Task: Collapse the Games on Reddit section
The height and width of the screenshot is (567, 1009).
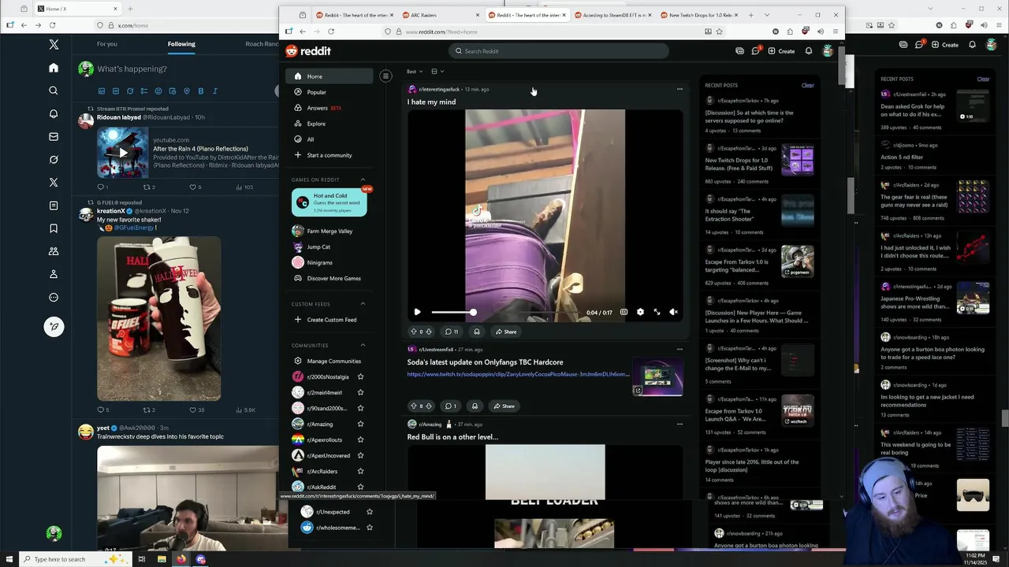Action: 363,180
